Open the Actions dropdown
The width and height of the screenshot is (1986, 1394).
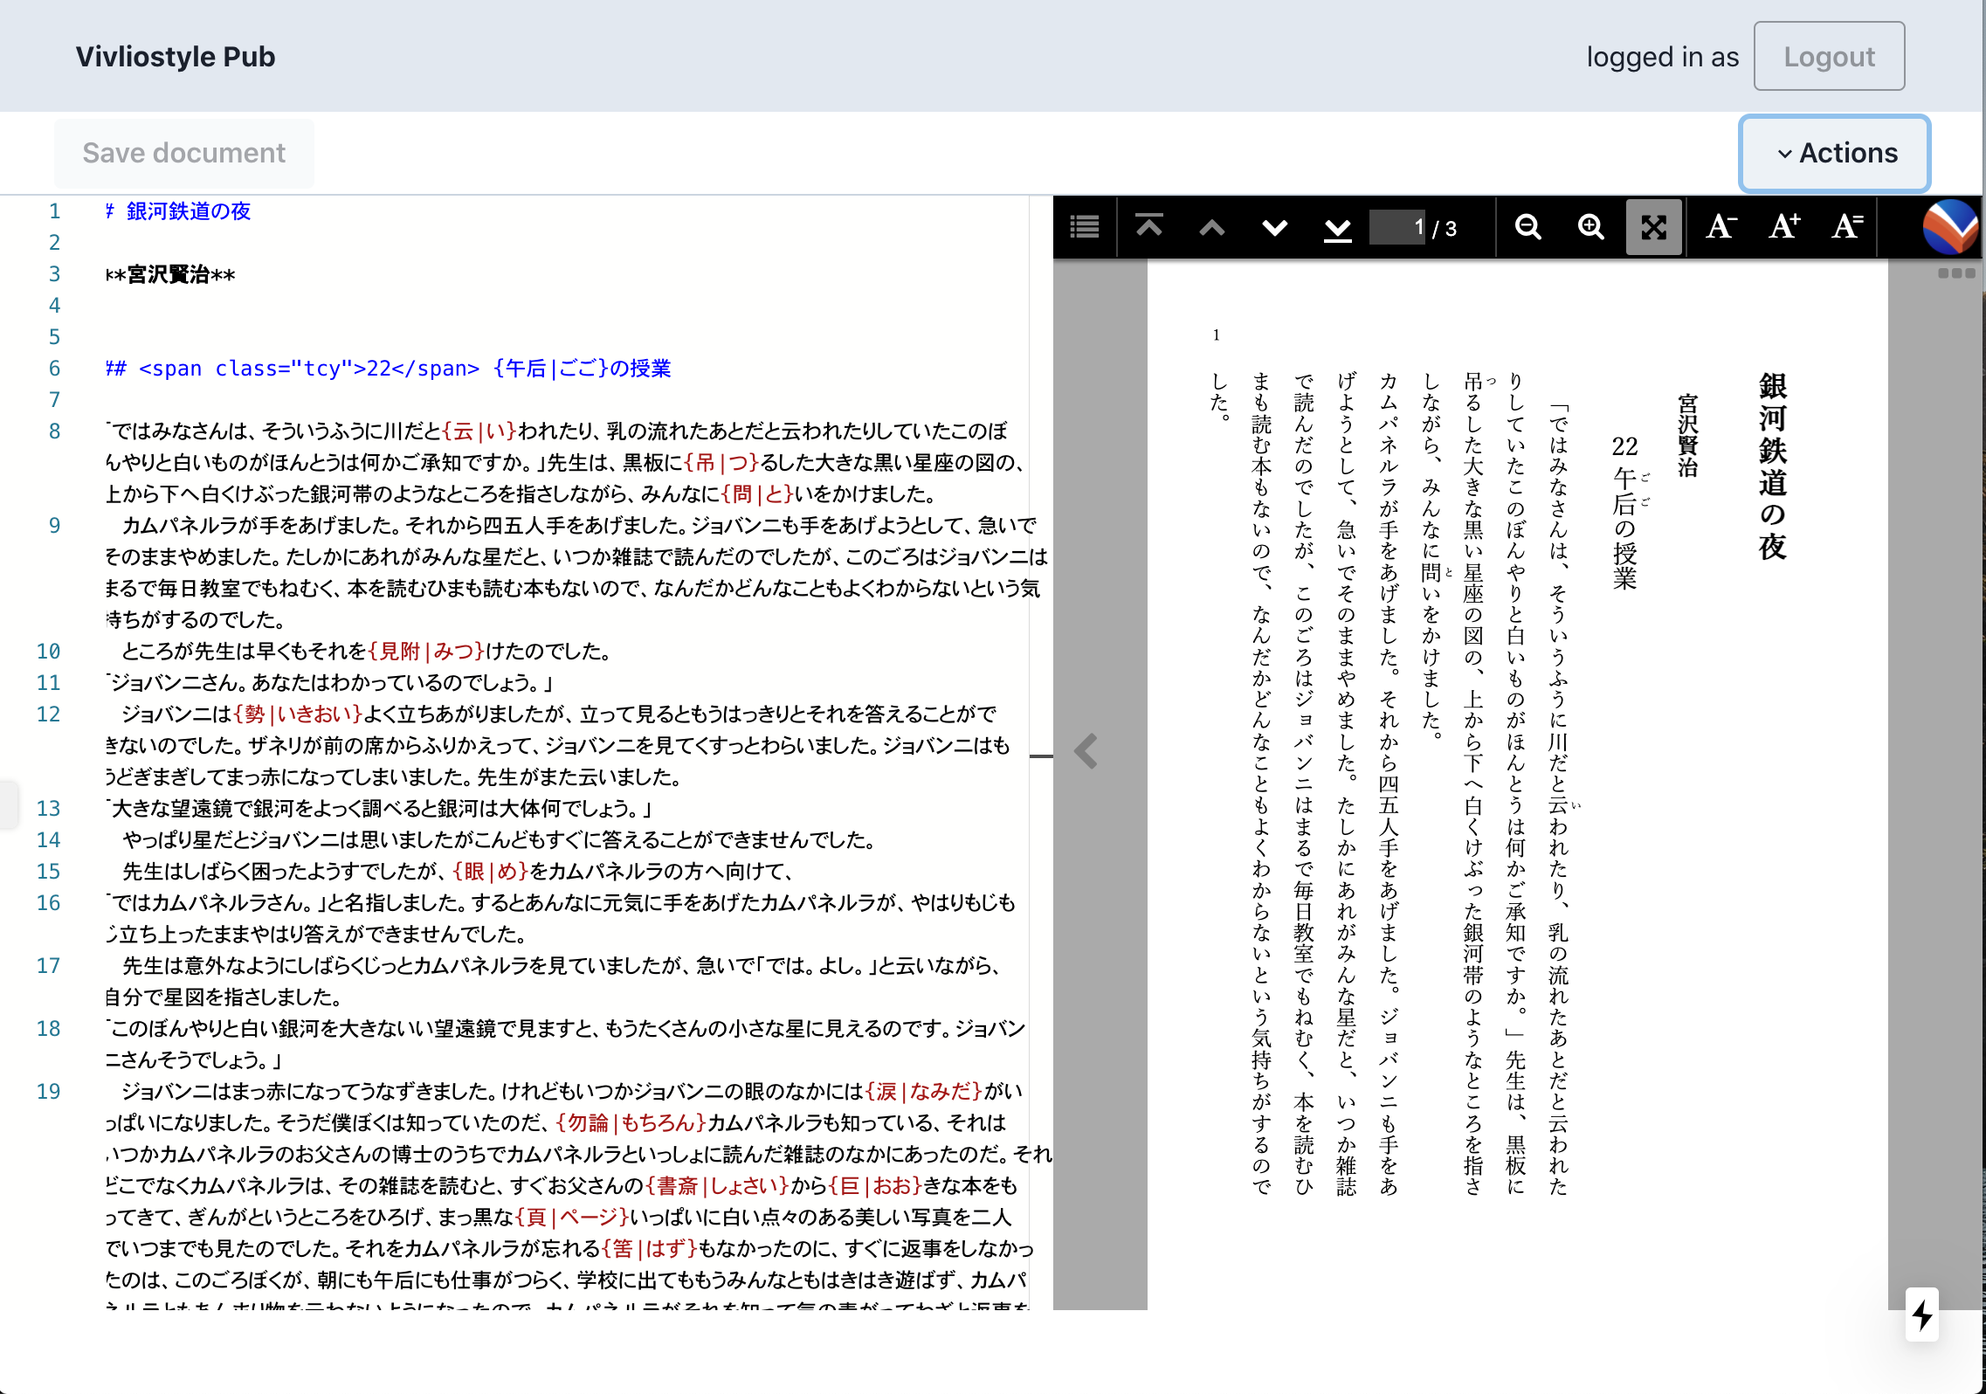click(x=1835, y=153)
